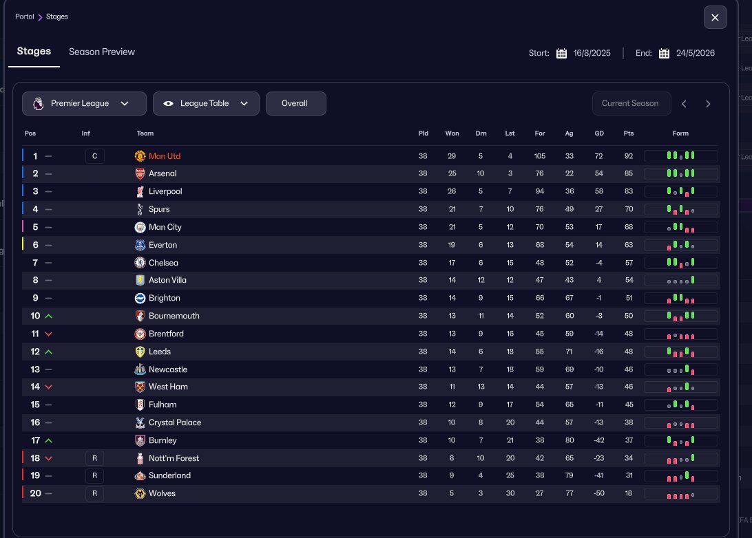Open the Premier League competition dropdown

pos(84,103)
